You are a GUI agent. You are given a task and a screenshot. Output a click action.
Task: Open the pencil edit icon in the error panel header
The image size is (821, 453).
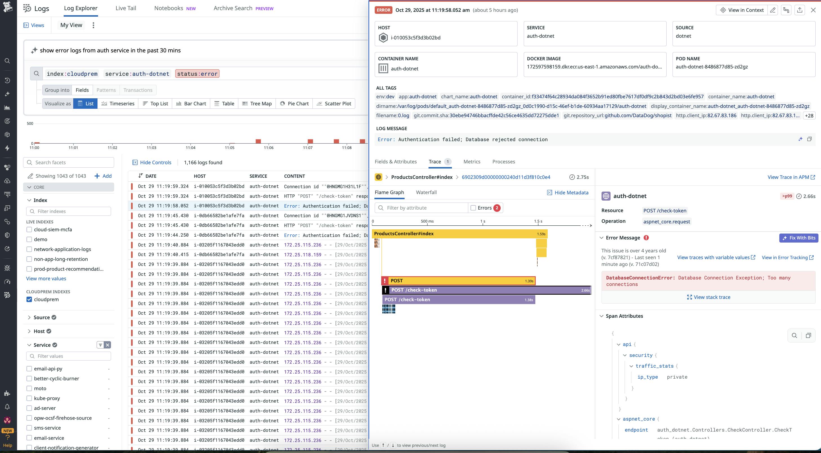click(773, 10)
